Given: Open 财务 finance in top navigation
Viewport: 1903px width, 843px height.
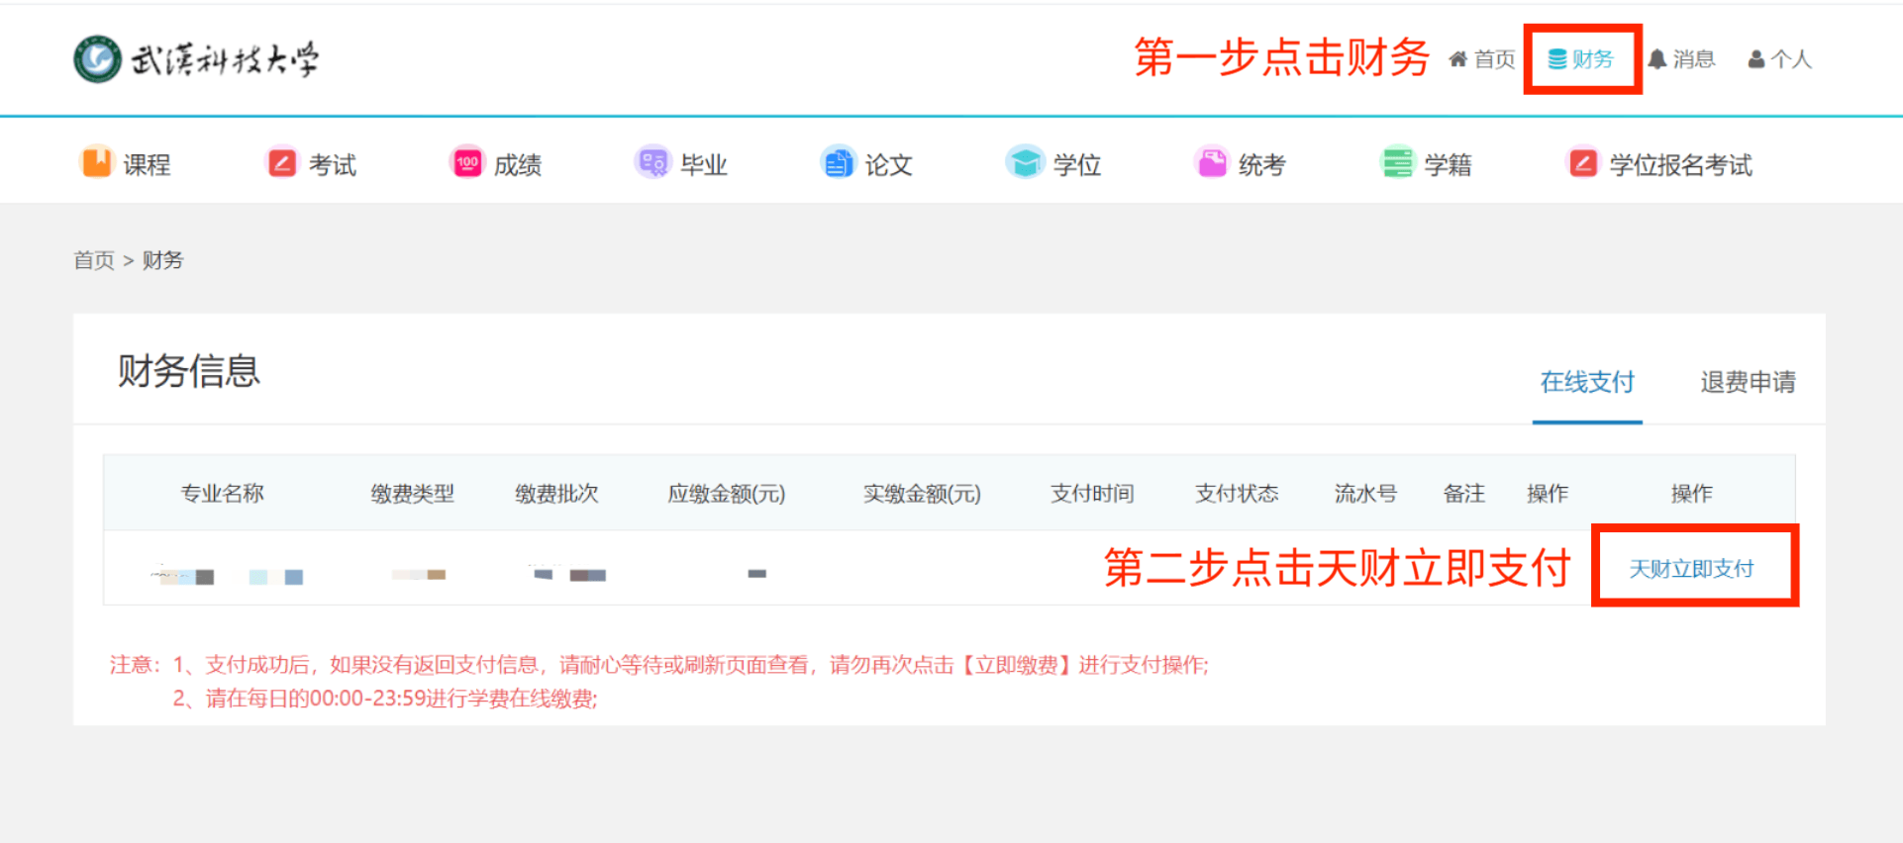Looking at the screenshot, I should pos(1581,59).
